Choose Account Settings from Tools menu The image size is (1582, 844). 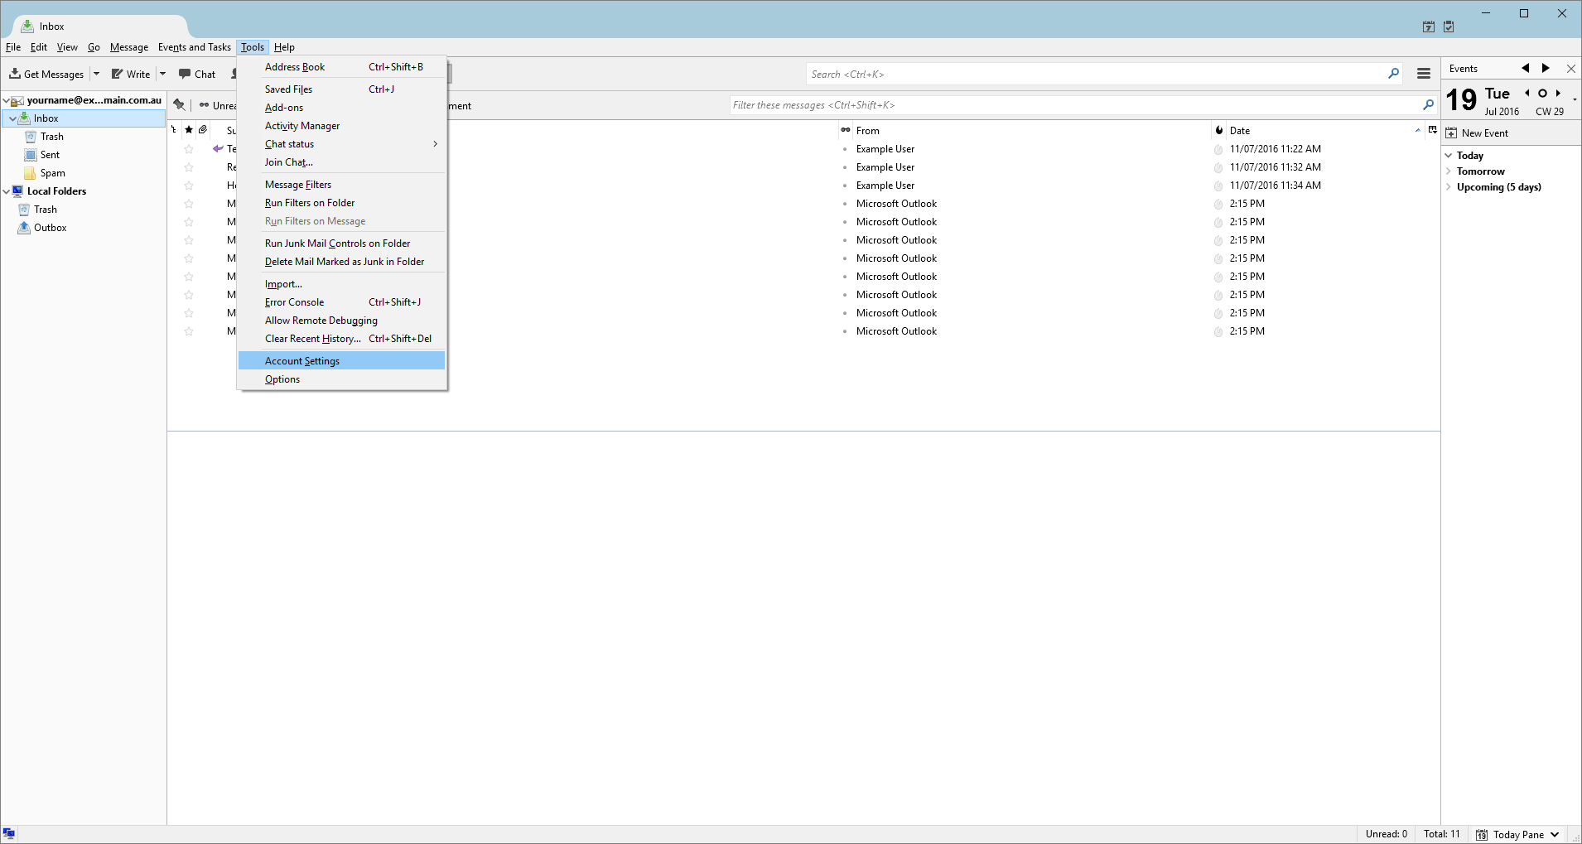pos(302,361)
